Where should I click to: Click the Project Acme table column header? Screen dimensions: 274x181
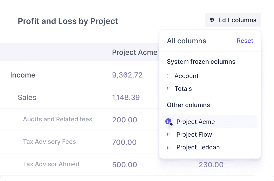tap(134, 52)
